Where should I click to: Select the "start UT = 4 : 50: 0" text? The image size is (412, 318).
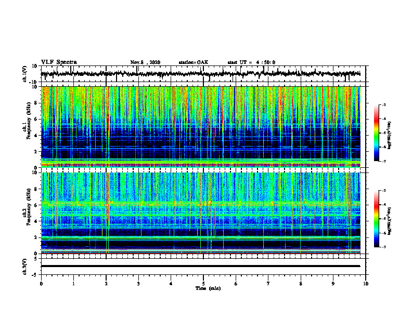point(251,62)
